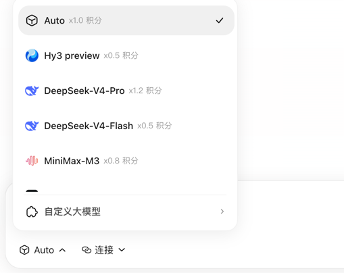Viewport: 344px width, 273px height.
Task: Click the x1.0 积分 label on Auto
Action: [85, 20]
